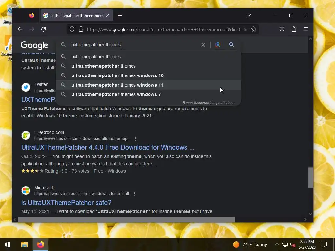
Task: Save page to Pocket
Action: [282, 29]
